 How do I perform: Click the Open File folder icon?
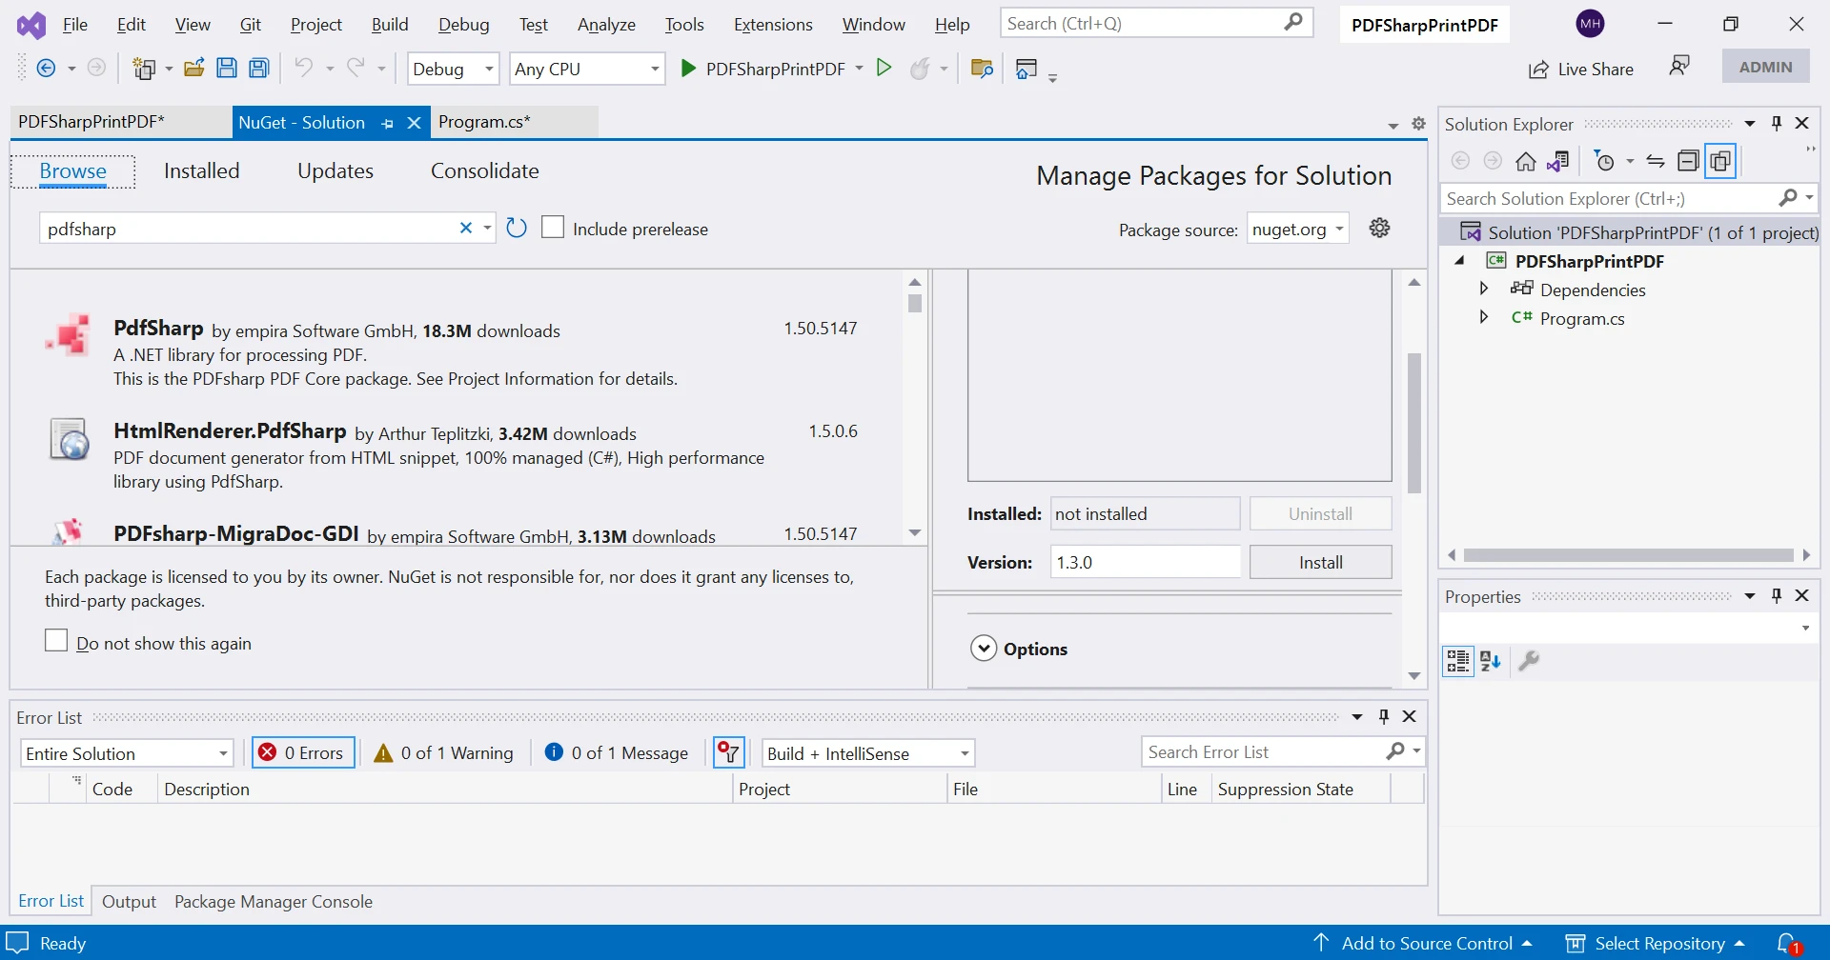(x=194, y=68)
